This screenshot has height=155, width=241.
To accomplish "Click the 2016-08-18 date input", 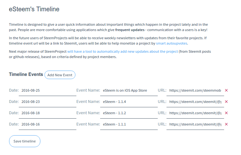I will coord(47,113).
